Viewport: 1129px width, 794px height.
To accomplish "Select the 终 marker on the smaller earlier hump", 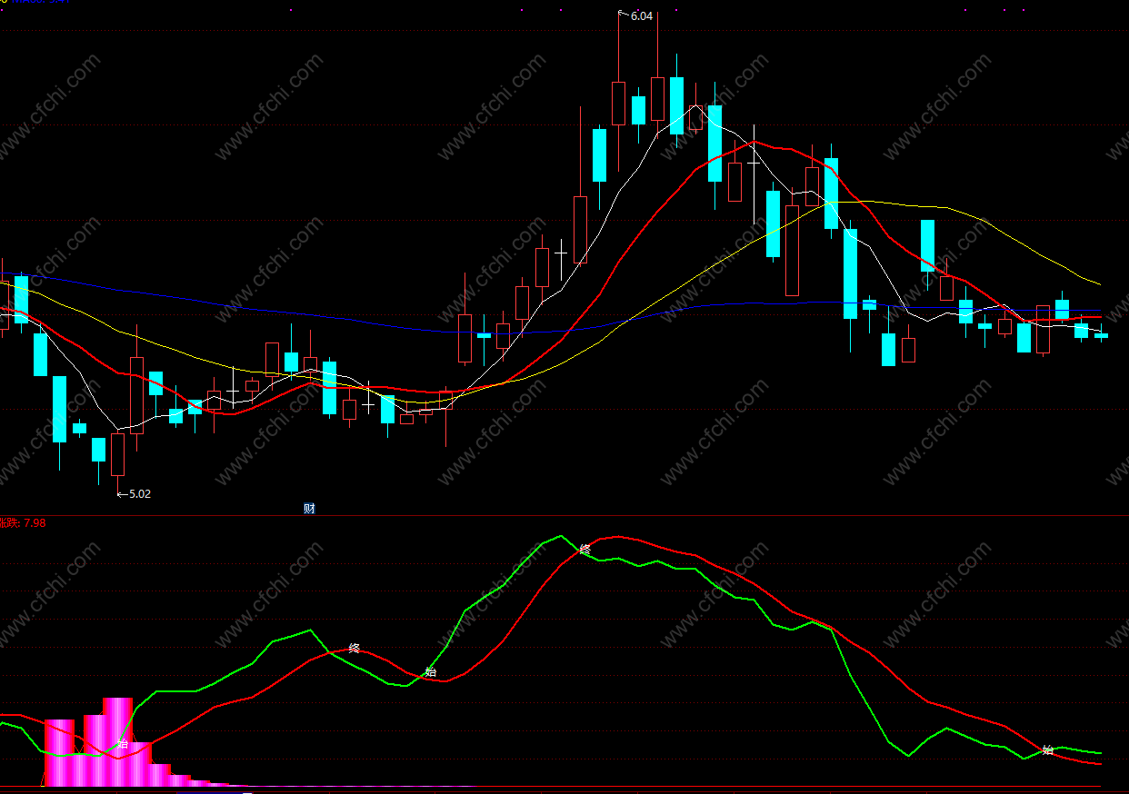I will pyautogui.click(x=355, y=648).
